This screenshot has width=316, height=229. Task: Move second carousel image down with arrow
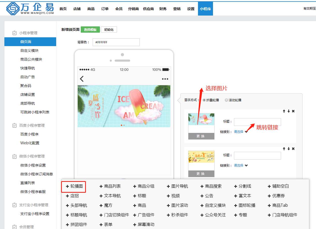pos(289,149)
